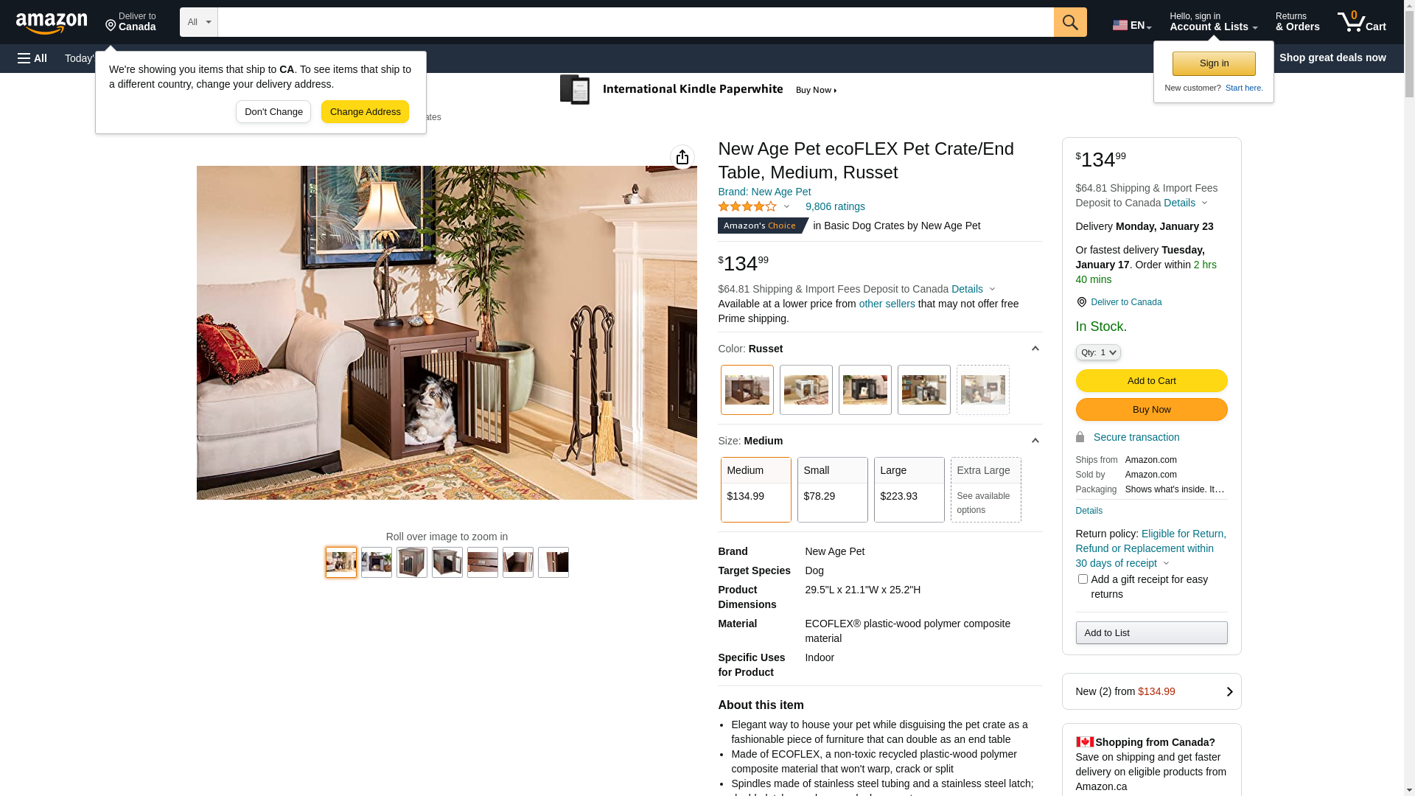Select the Large size option
This screenshot has height=796, width=1415.
pos(909,490)
